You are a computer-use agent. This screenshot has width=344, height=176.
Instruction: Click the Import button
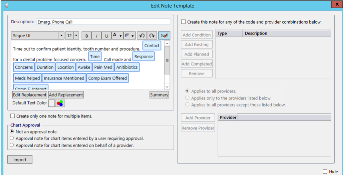(x=20, y=160)
